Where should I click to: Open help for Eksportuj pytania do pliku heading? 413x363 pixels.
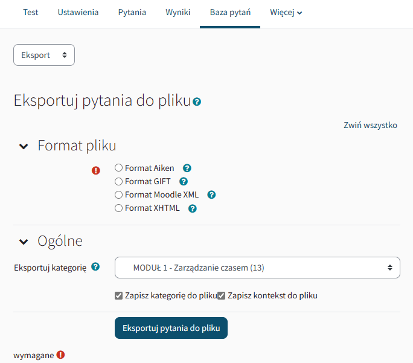[197, 101]
